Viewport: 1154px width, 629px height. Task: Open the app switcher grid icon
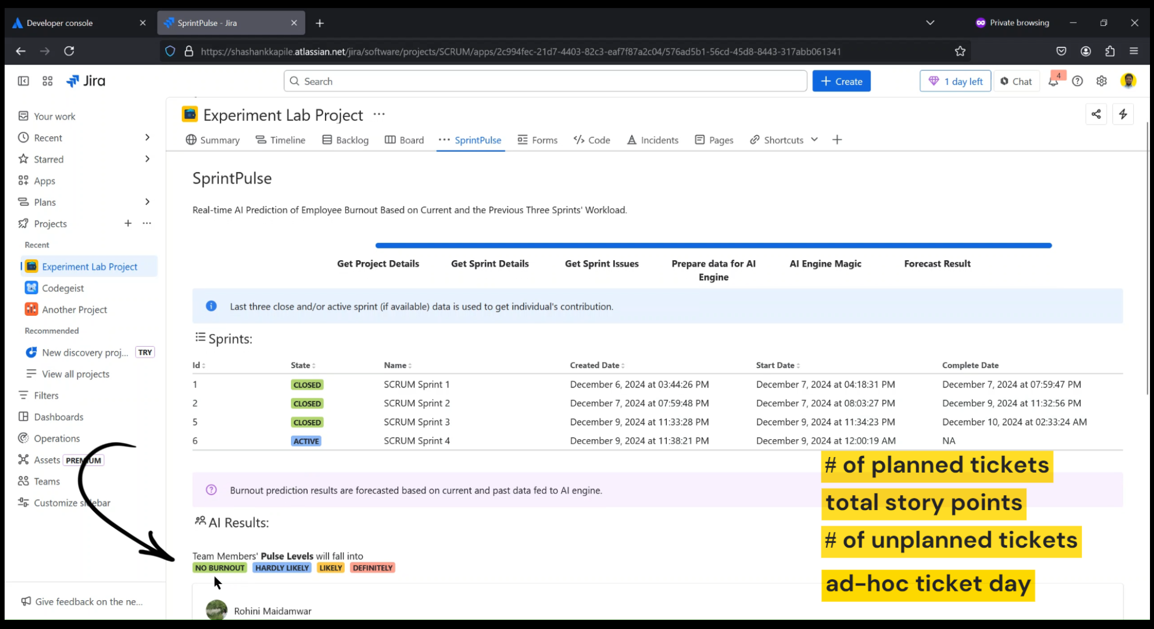point(47,81)
